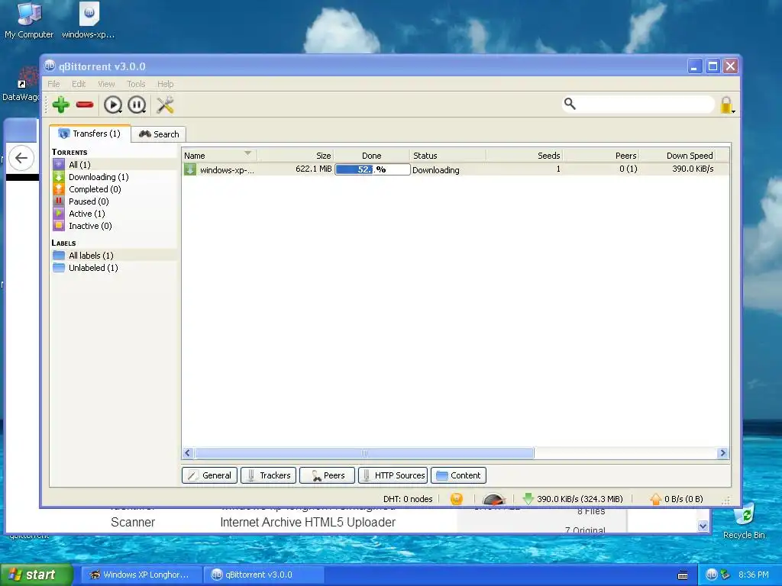
Task: Open the HTTP Sources properties button
Action: click(393, 475)
